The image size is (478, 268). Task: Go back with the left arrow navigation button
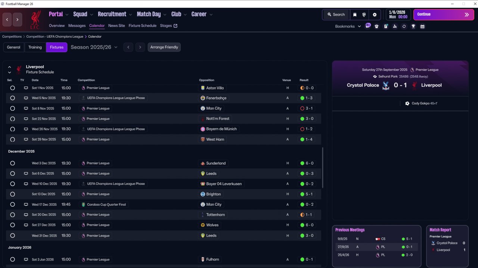(x=7, y=20)
